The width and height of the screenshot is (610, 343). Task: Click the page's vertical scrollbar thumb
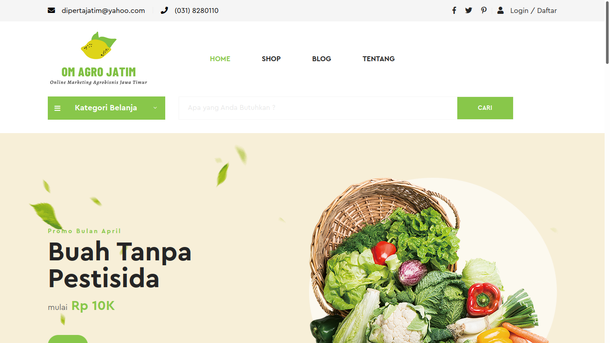pyautogui.click(x=607, y=32)
